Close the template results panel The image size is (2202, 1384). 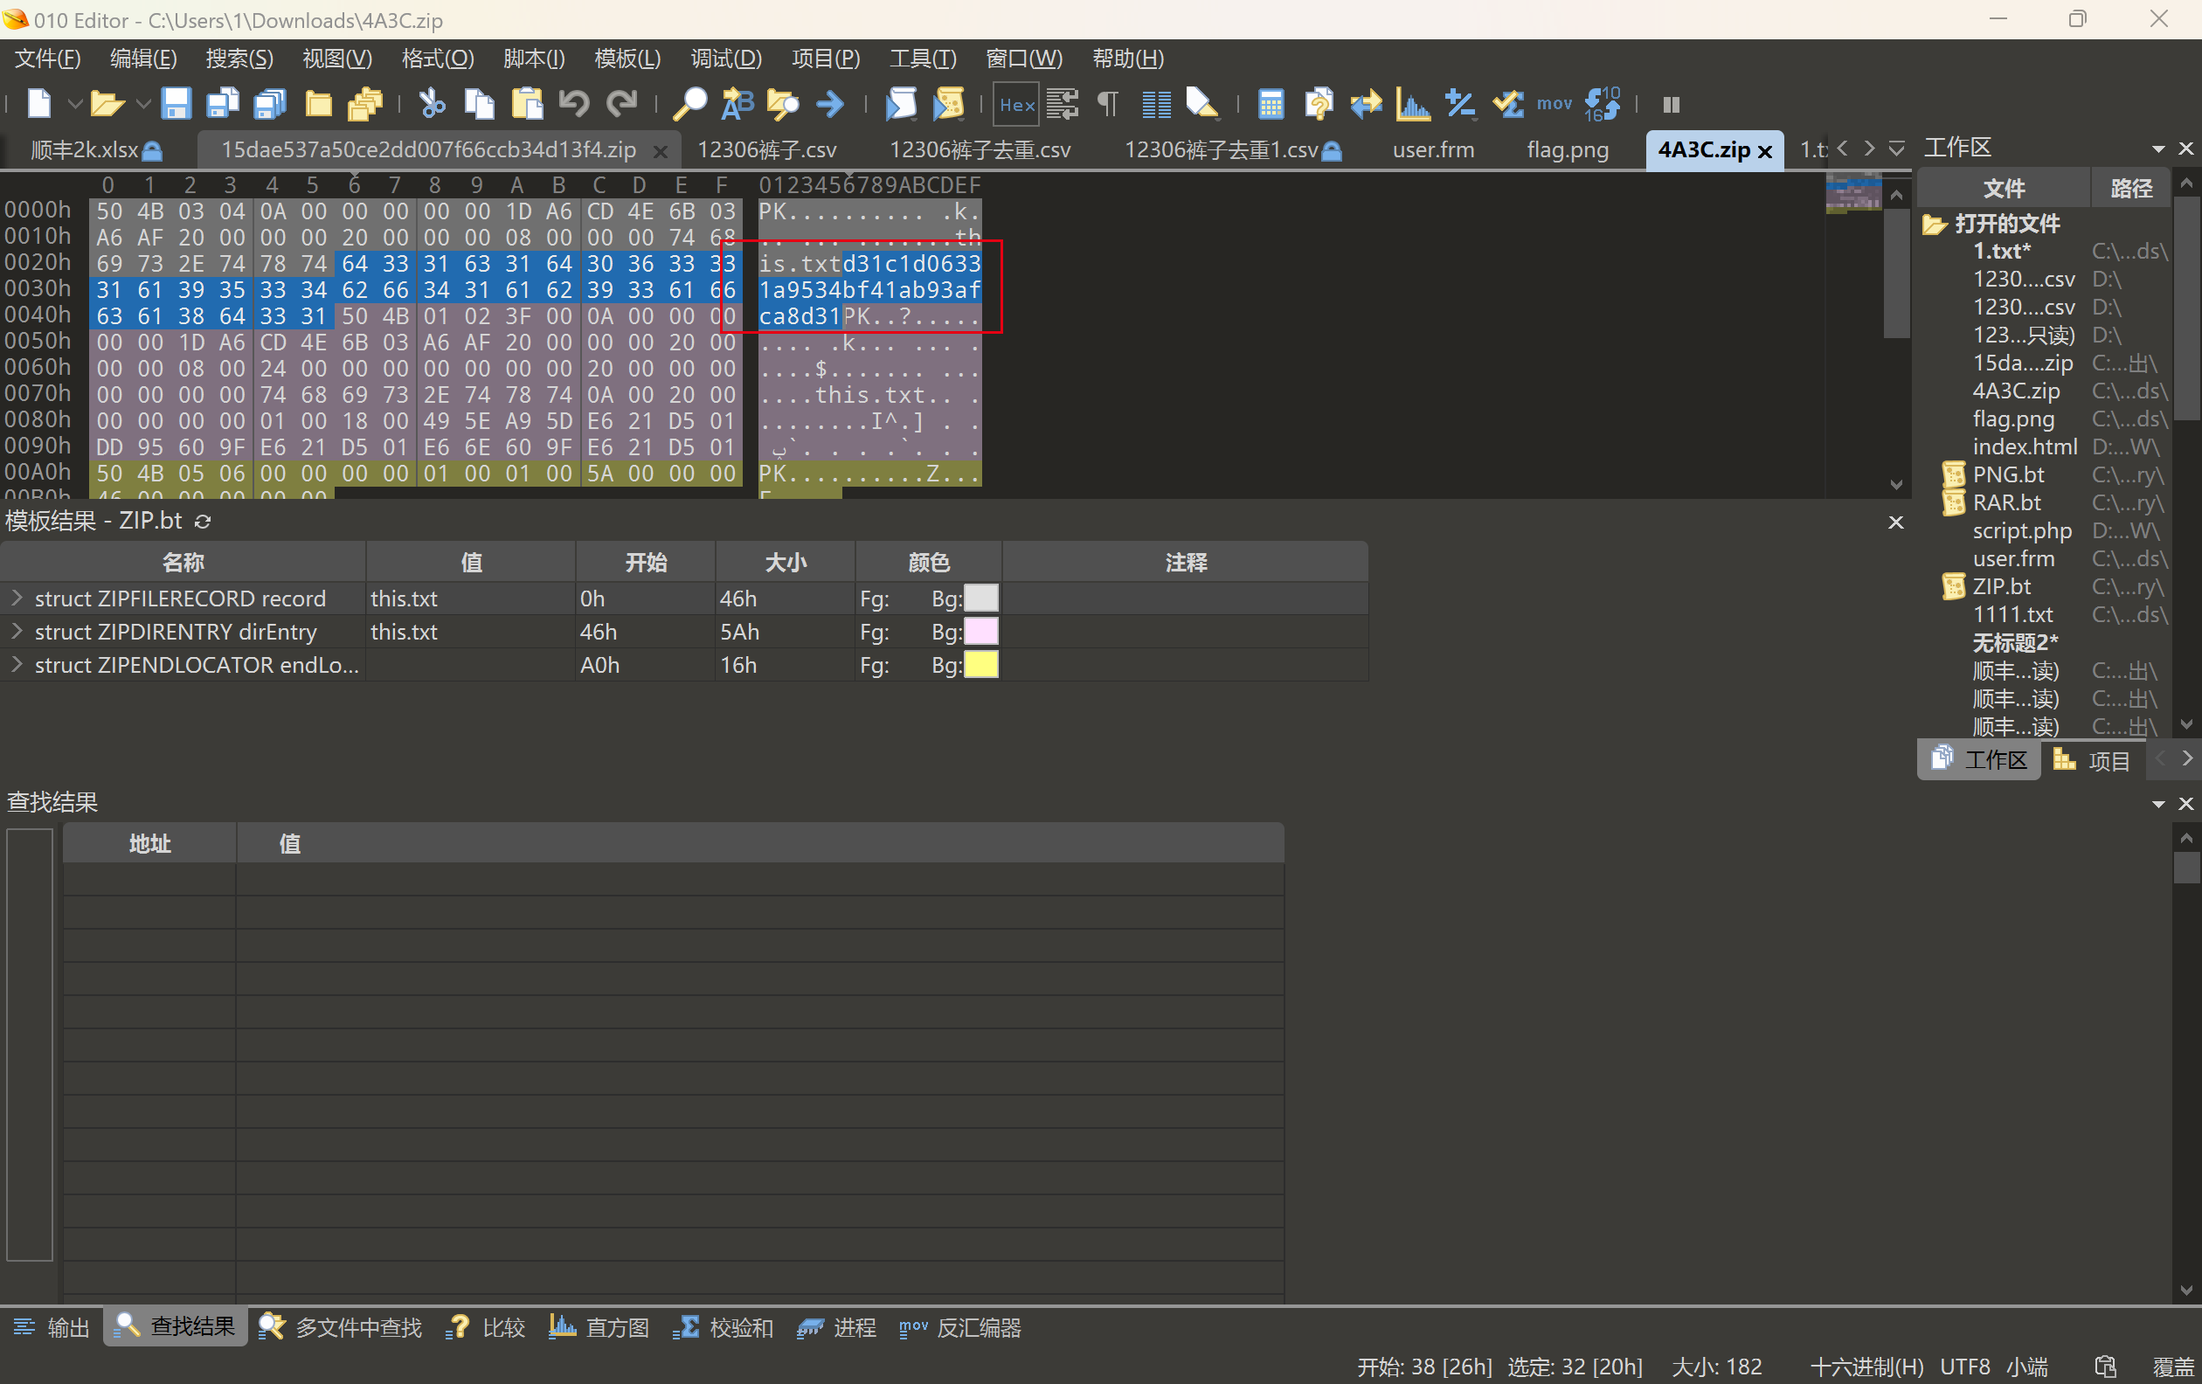[x=1895, y=522]
